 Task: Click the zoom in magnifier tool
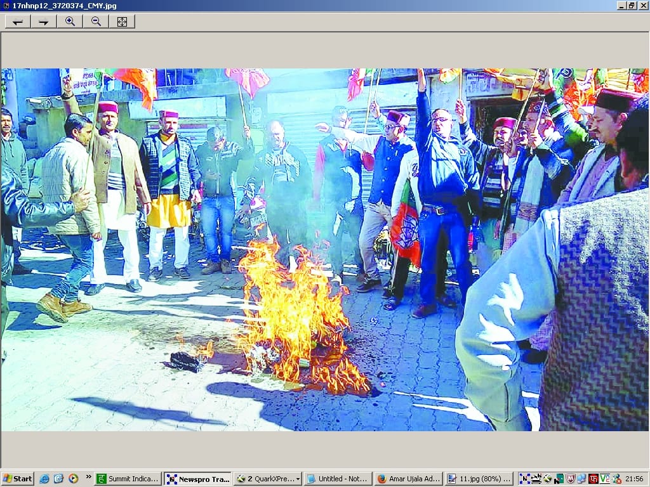[x=70, y=22]
